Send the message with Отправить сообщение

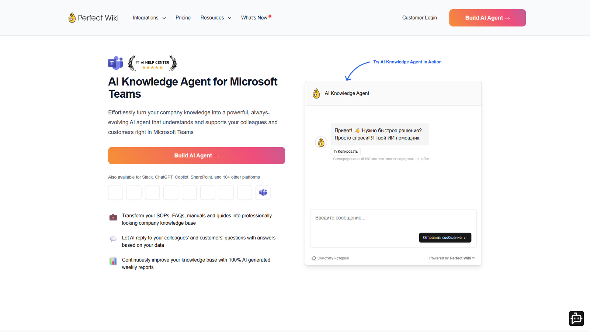(x=445, y=238)
